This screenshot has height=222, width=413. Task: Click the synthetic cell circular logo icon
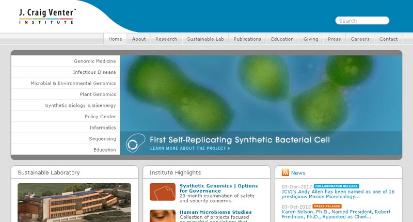tap(135, 143)
